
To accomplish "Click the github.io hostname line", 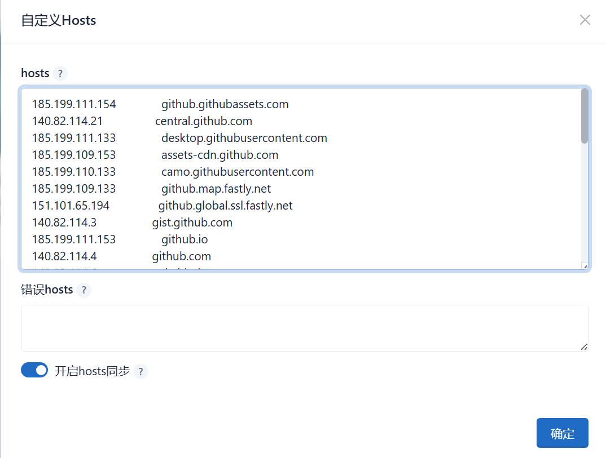I will pyautogui.click(x=185, y=239).
